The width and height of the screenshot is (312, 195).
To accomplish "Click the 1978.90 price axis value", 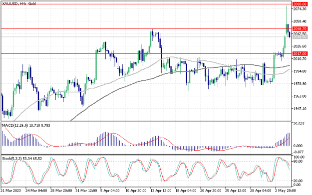I will click(300, 84).
